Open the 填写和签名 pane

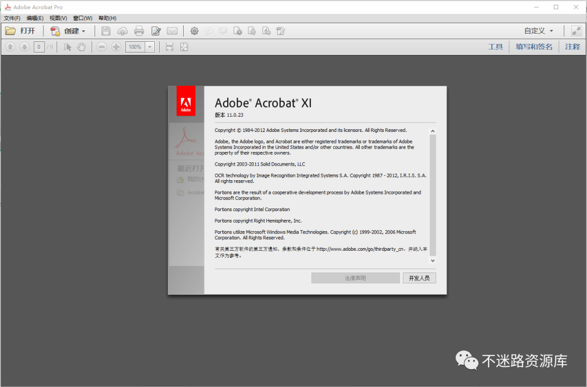(534, 47)
